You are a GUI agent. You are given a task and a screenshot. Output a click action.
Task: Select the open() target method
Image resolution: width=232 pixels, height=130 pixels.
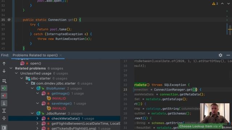[x=36, y=64]
